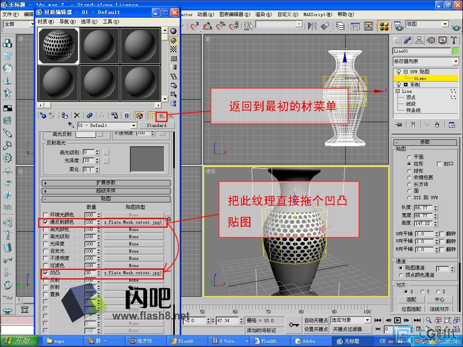This screenshot has height=347, width=463.
Task: Click Assign Material to Selection icon
Action: tap(65, 116)
